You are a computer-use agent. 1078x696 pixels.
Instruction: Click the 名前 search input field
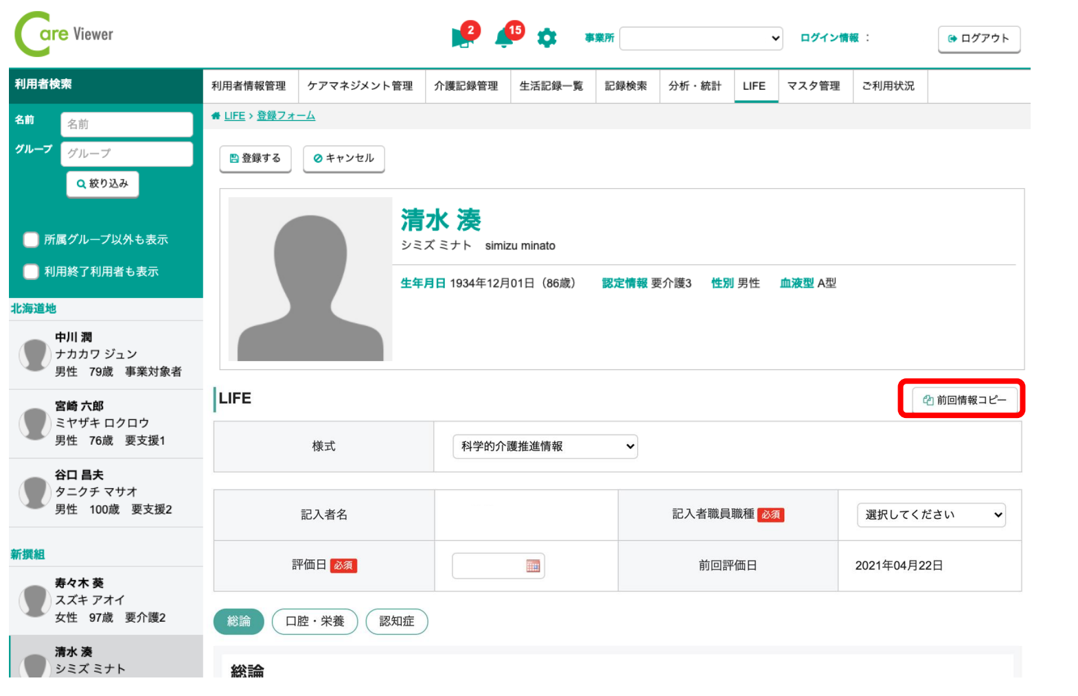(126, 124)
